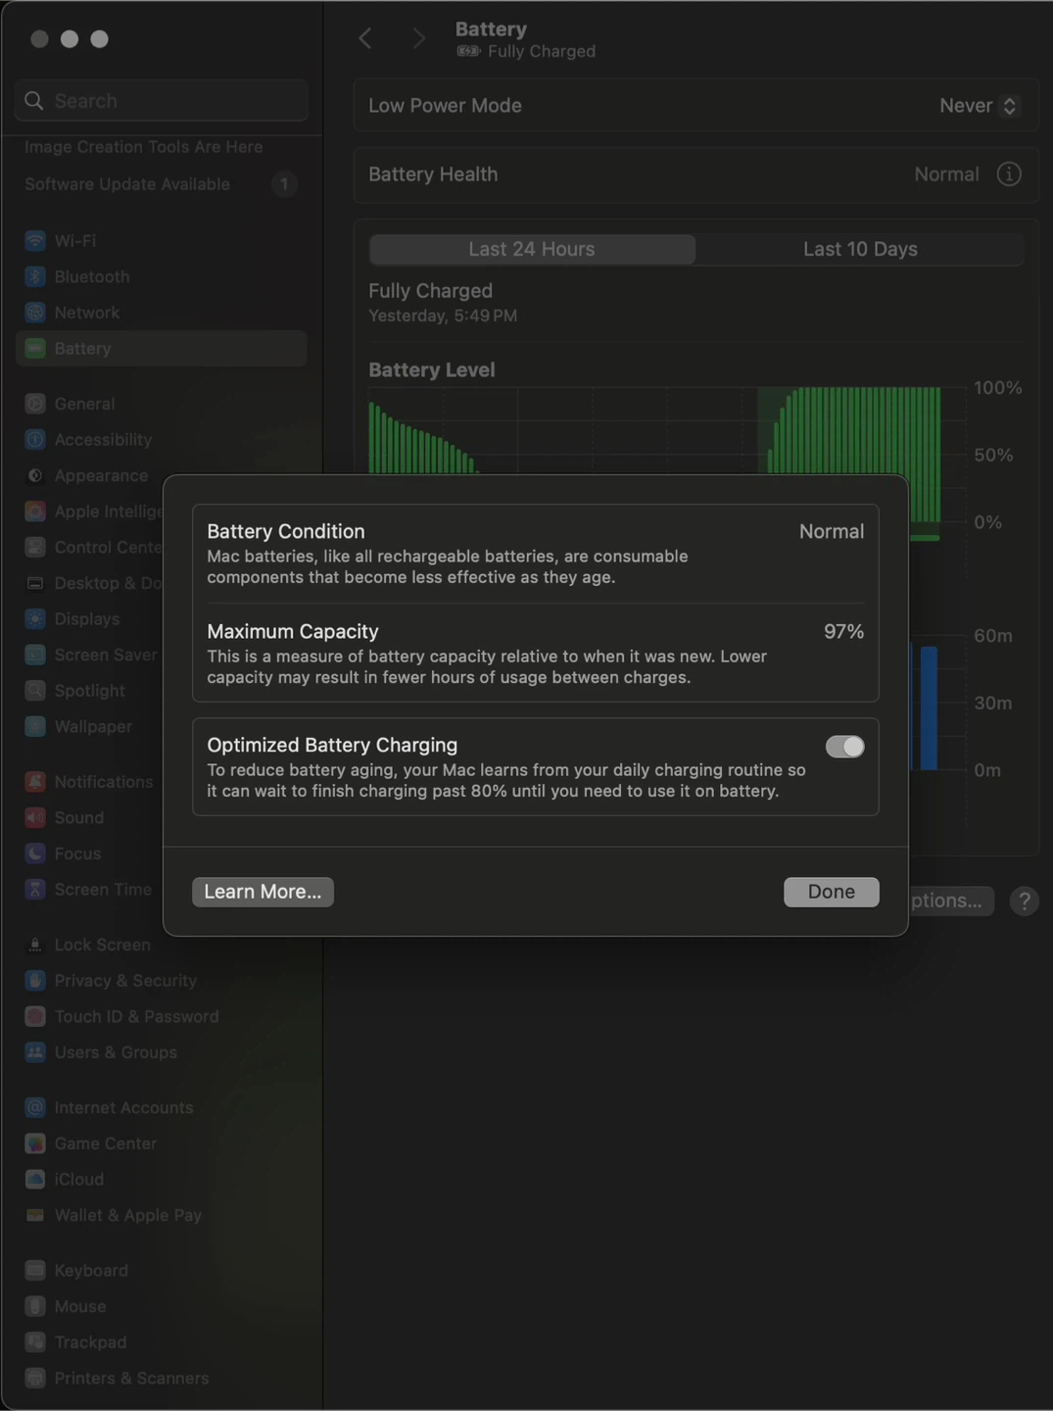
Task: Click the Lock Screen sidebar icon
Action: coord(35,945)
